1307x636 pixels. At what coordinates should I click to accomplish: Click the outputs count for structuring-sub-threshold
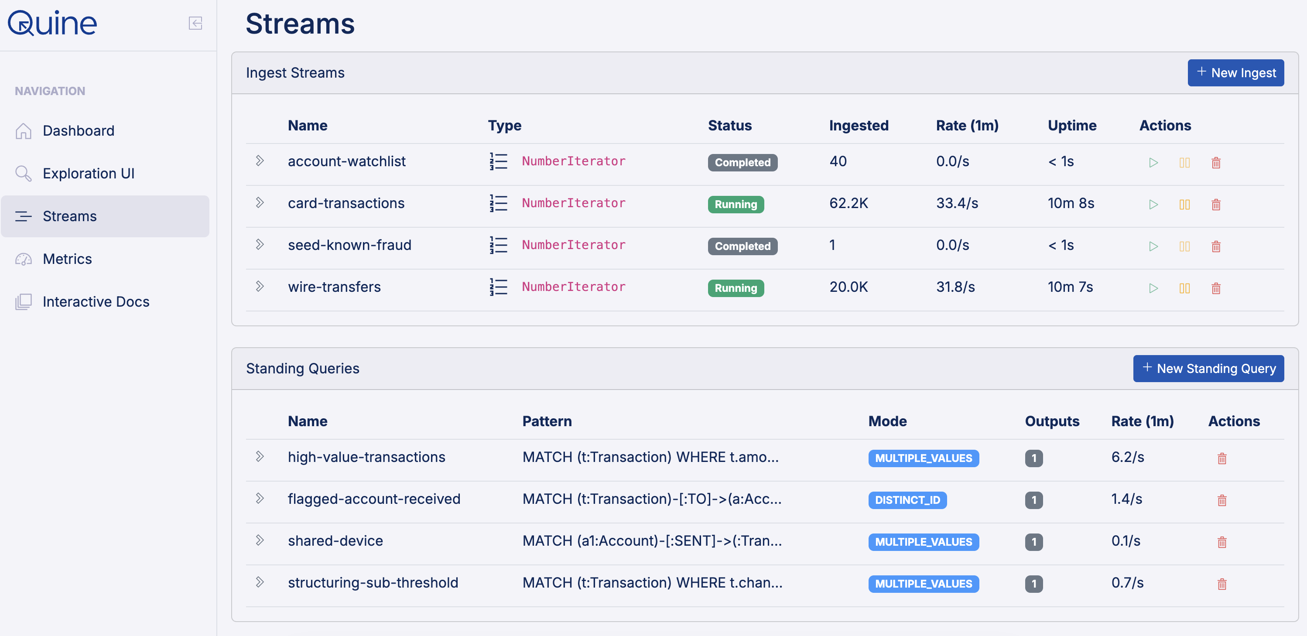coord(1033,584)
